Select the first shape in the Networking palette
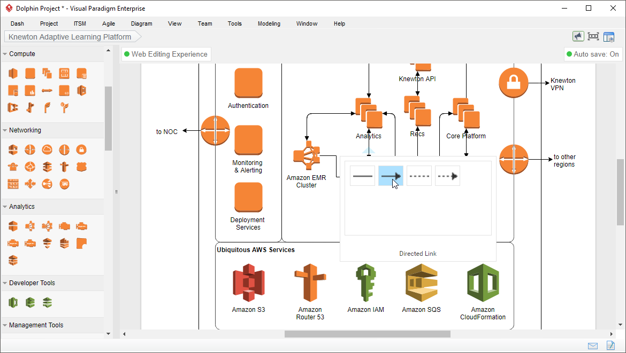 pos(13,150)
